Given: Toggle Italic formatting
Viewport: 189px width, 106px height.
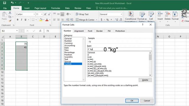Looking at the screenshot, I should pos(22,20).
